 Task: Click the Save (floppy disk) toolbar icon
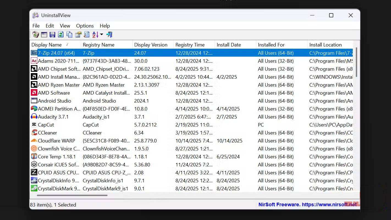click(53, 35)
